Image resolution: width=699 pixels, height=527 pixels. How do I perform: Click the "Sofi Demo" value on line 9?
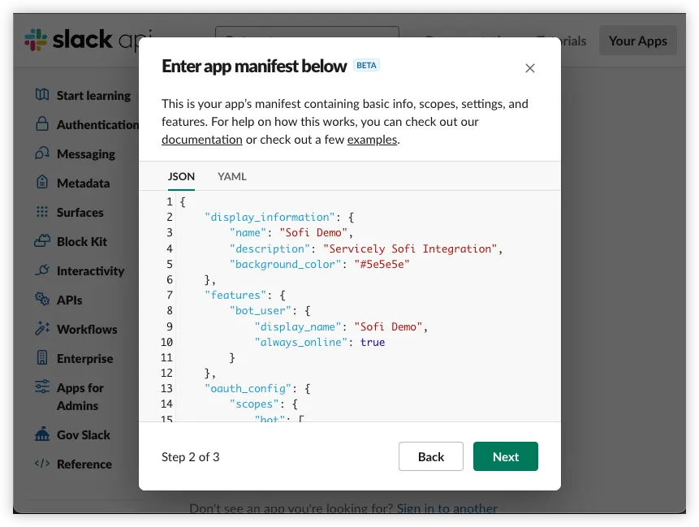pos(388,326)
